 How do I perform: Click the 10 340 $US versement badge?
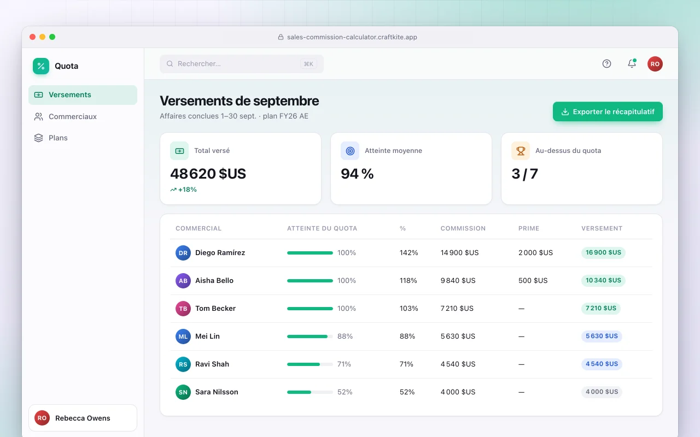603,281
